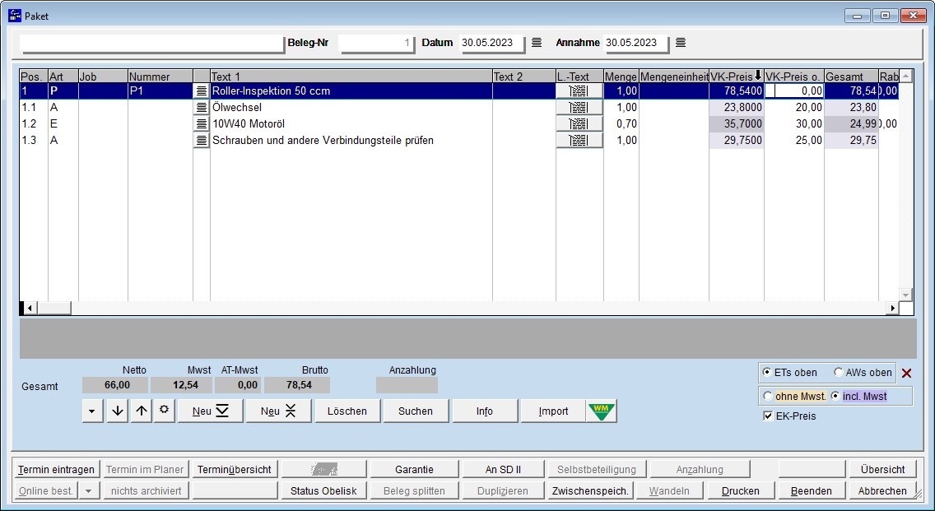
Task: Click the Paket window title icon
Action: pyautogui.click(x=15, y=16)
